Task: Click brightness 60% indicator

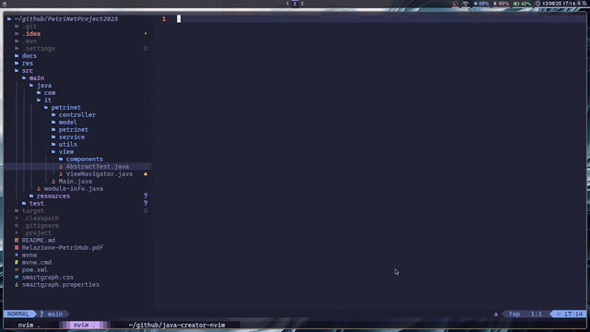Action: coord(501,4)
